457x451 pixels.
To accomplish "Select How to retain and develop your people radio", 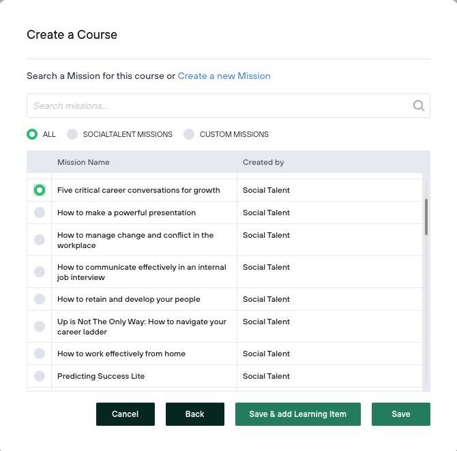I will pos(40,299).
